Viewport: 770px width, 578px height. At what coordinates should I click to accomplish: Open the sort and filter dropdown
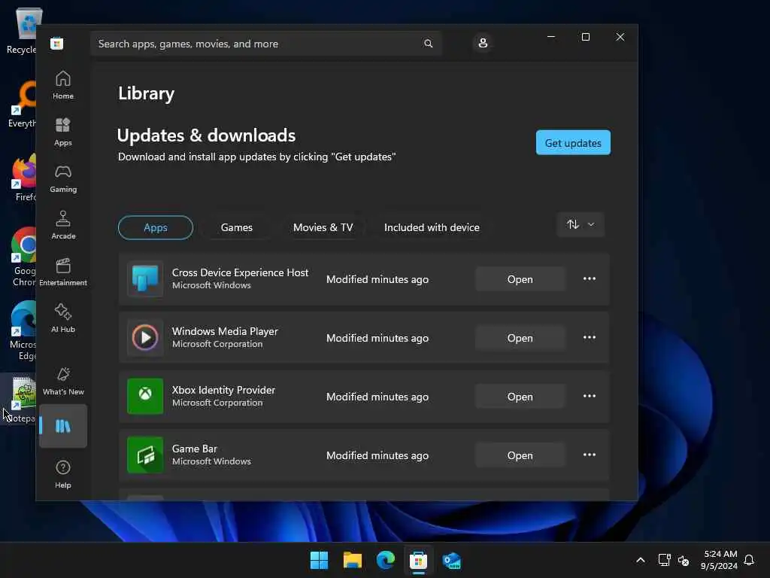tap(581, 224)
